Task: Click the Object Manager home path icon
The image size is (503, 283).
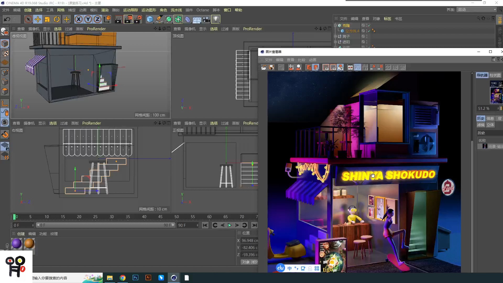Action: (483, 18)
